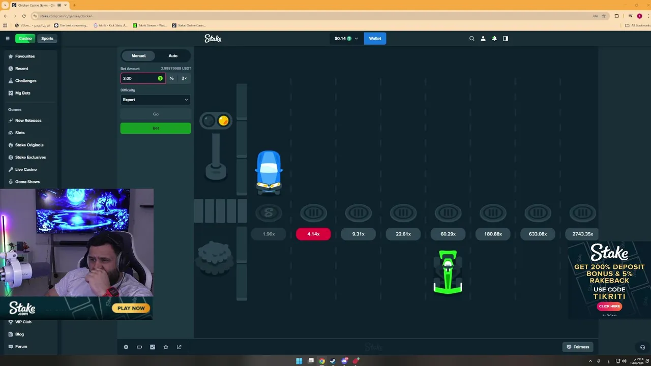Screen dimensions: 651x366
Task: Open live stats chart icon
Action: (153, 347)
